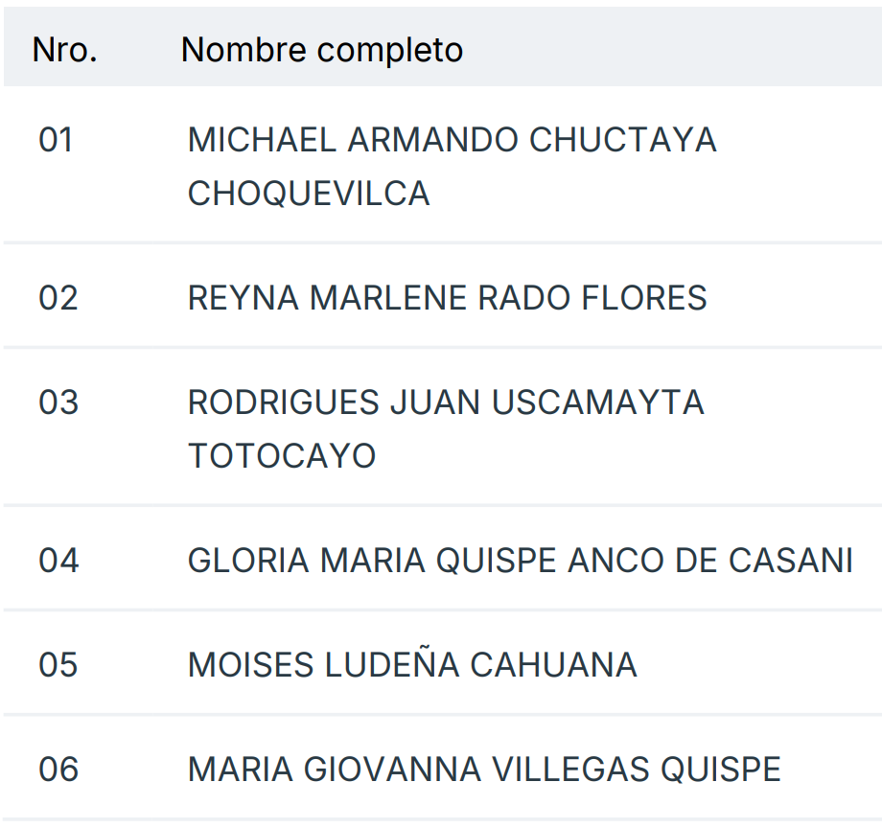882x828 pixels.
Task: Click the name RODRIGUES JUAN USCAMAYTA
Action: (446, 402)
